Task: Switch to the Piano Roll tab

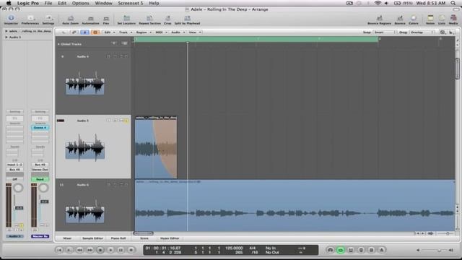Action: coord(118,238)
